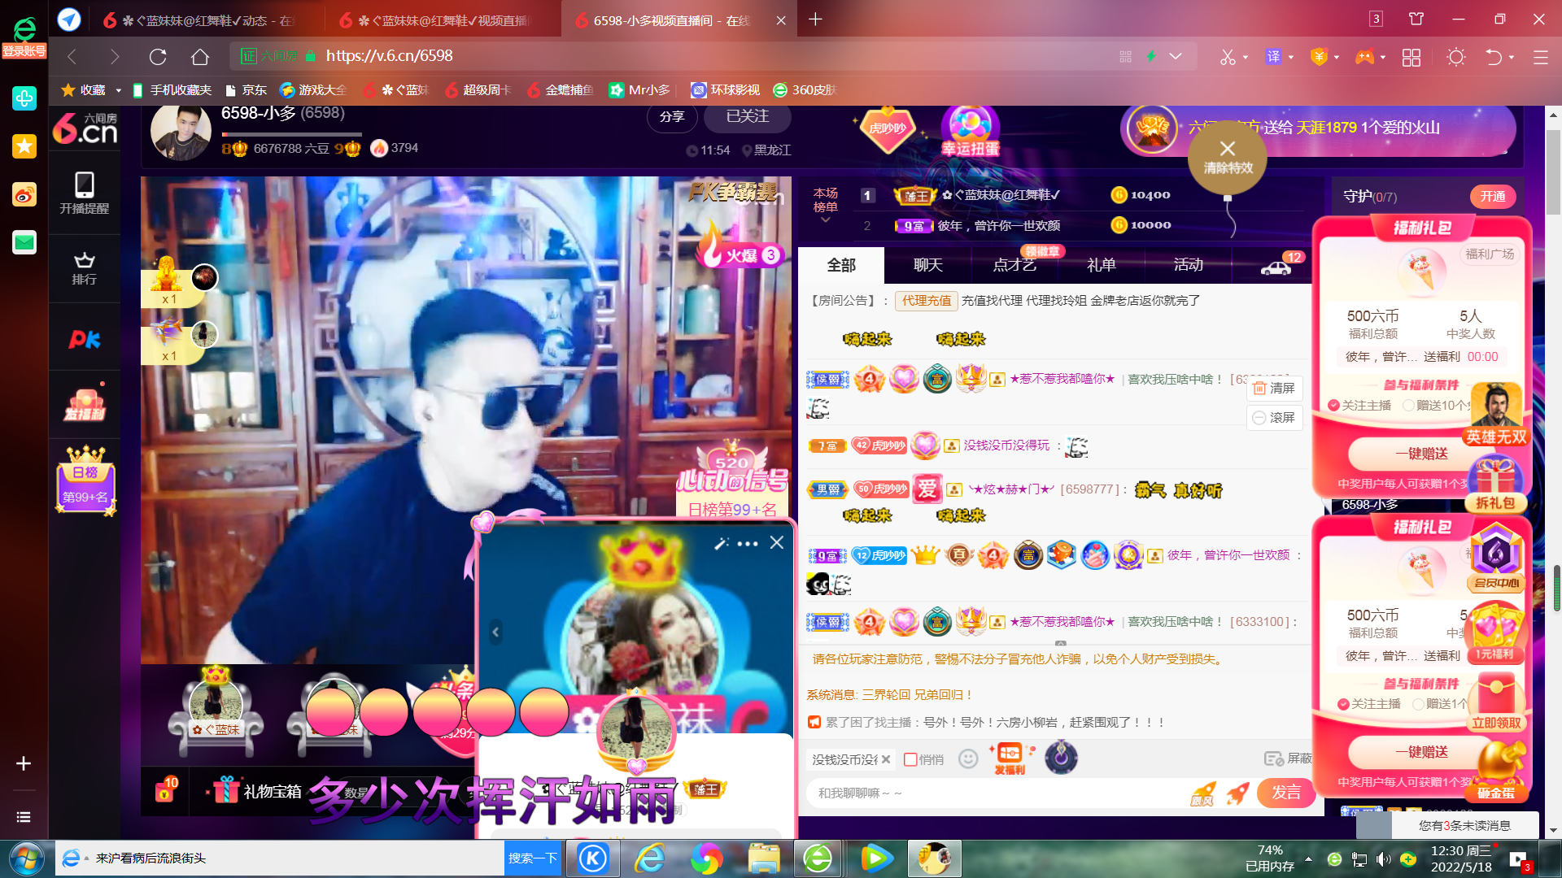Click 开通 guard button

[x=1493, y=197]
